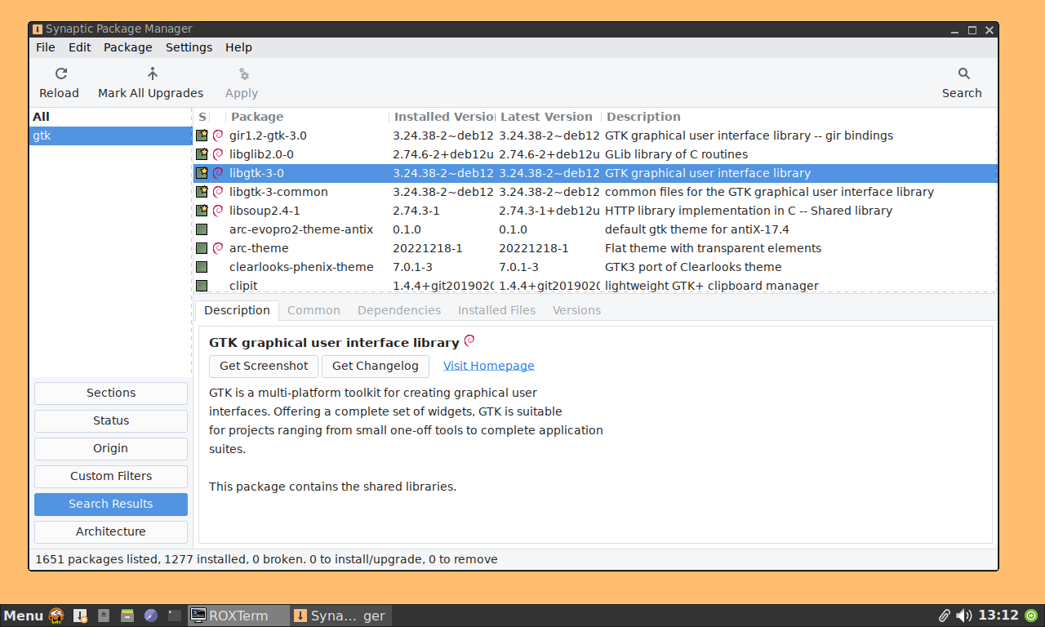Click the Search magnifier icon
The height and width of the screenshot is (627, 1045).
coord(963,73)
